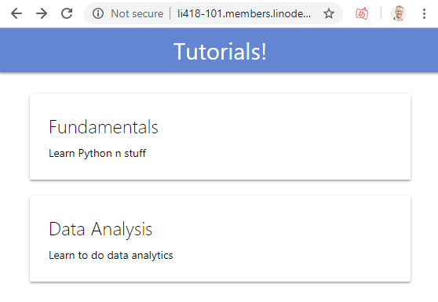Click the Tutorials! header title

pos(220,51)
